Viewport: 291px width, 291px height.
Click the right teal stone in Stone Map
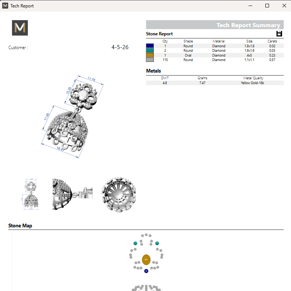pyautogui.click(x=157, y=243)
